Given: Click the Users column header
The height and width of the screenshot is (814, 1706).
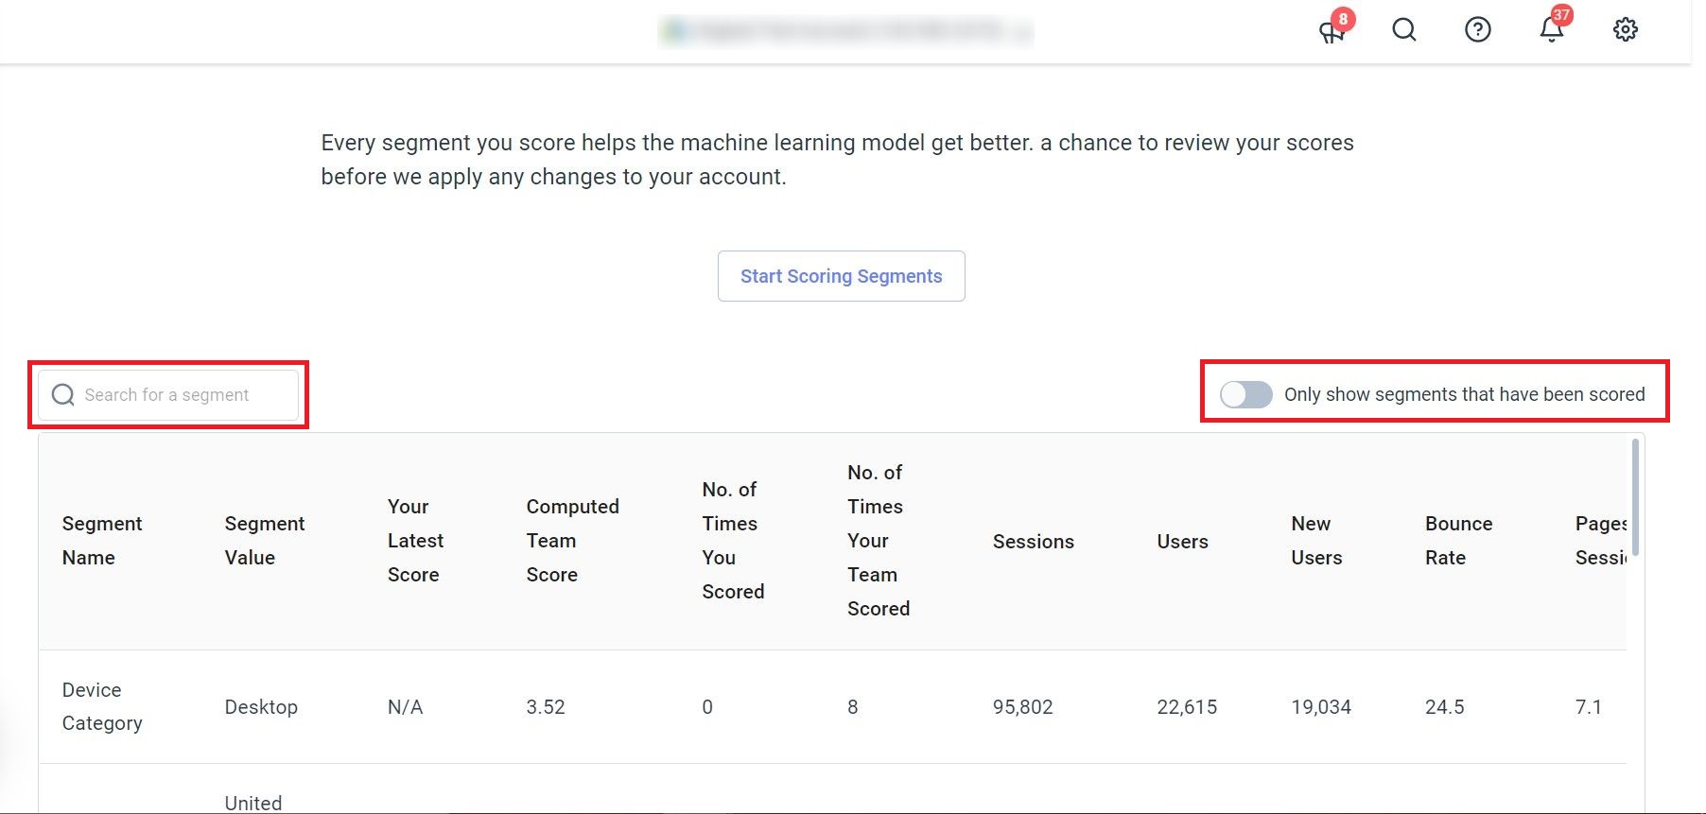Looking at the screenshot, I should pos(1182,542).
